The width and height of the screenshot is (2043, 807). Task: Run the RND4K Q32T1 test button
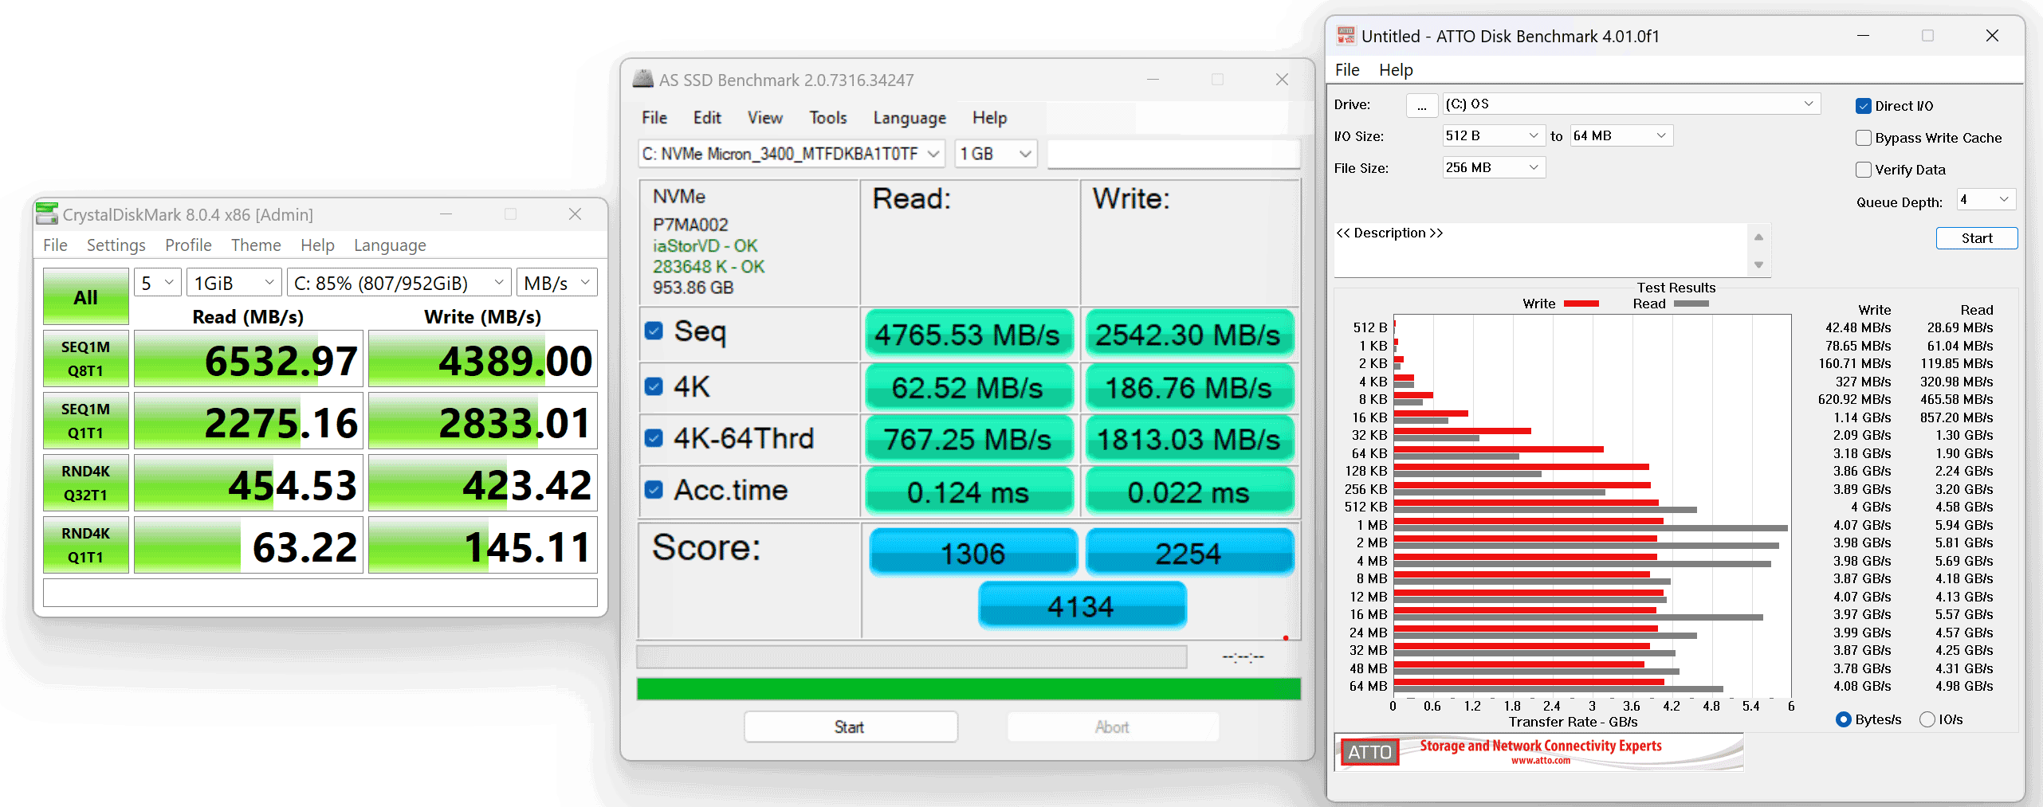coord(86,483)
